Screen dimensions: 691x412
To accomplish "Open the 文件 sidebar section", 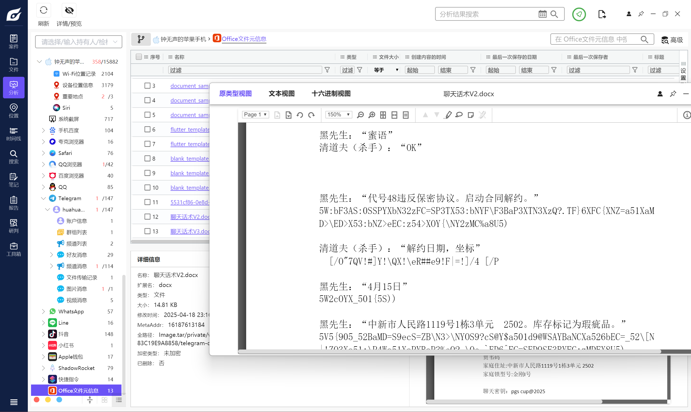I will coord(13,65).
